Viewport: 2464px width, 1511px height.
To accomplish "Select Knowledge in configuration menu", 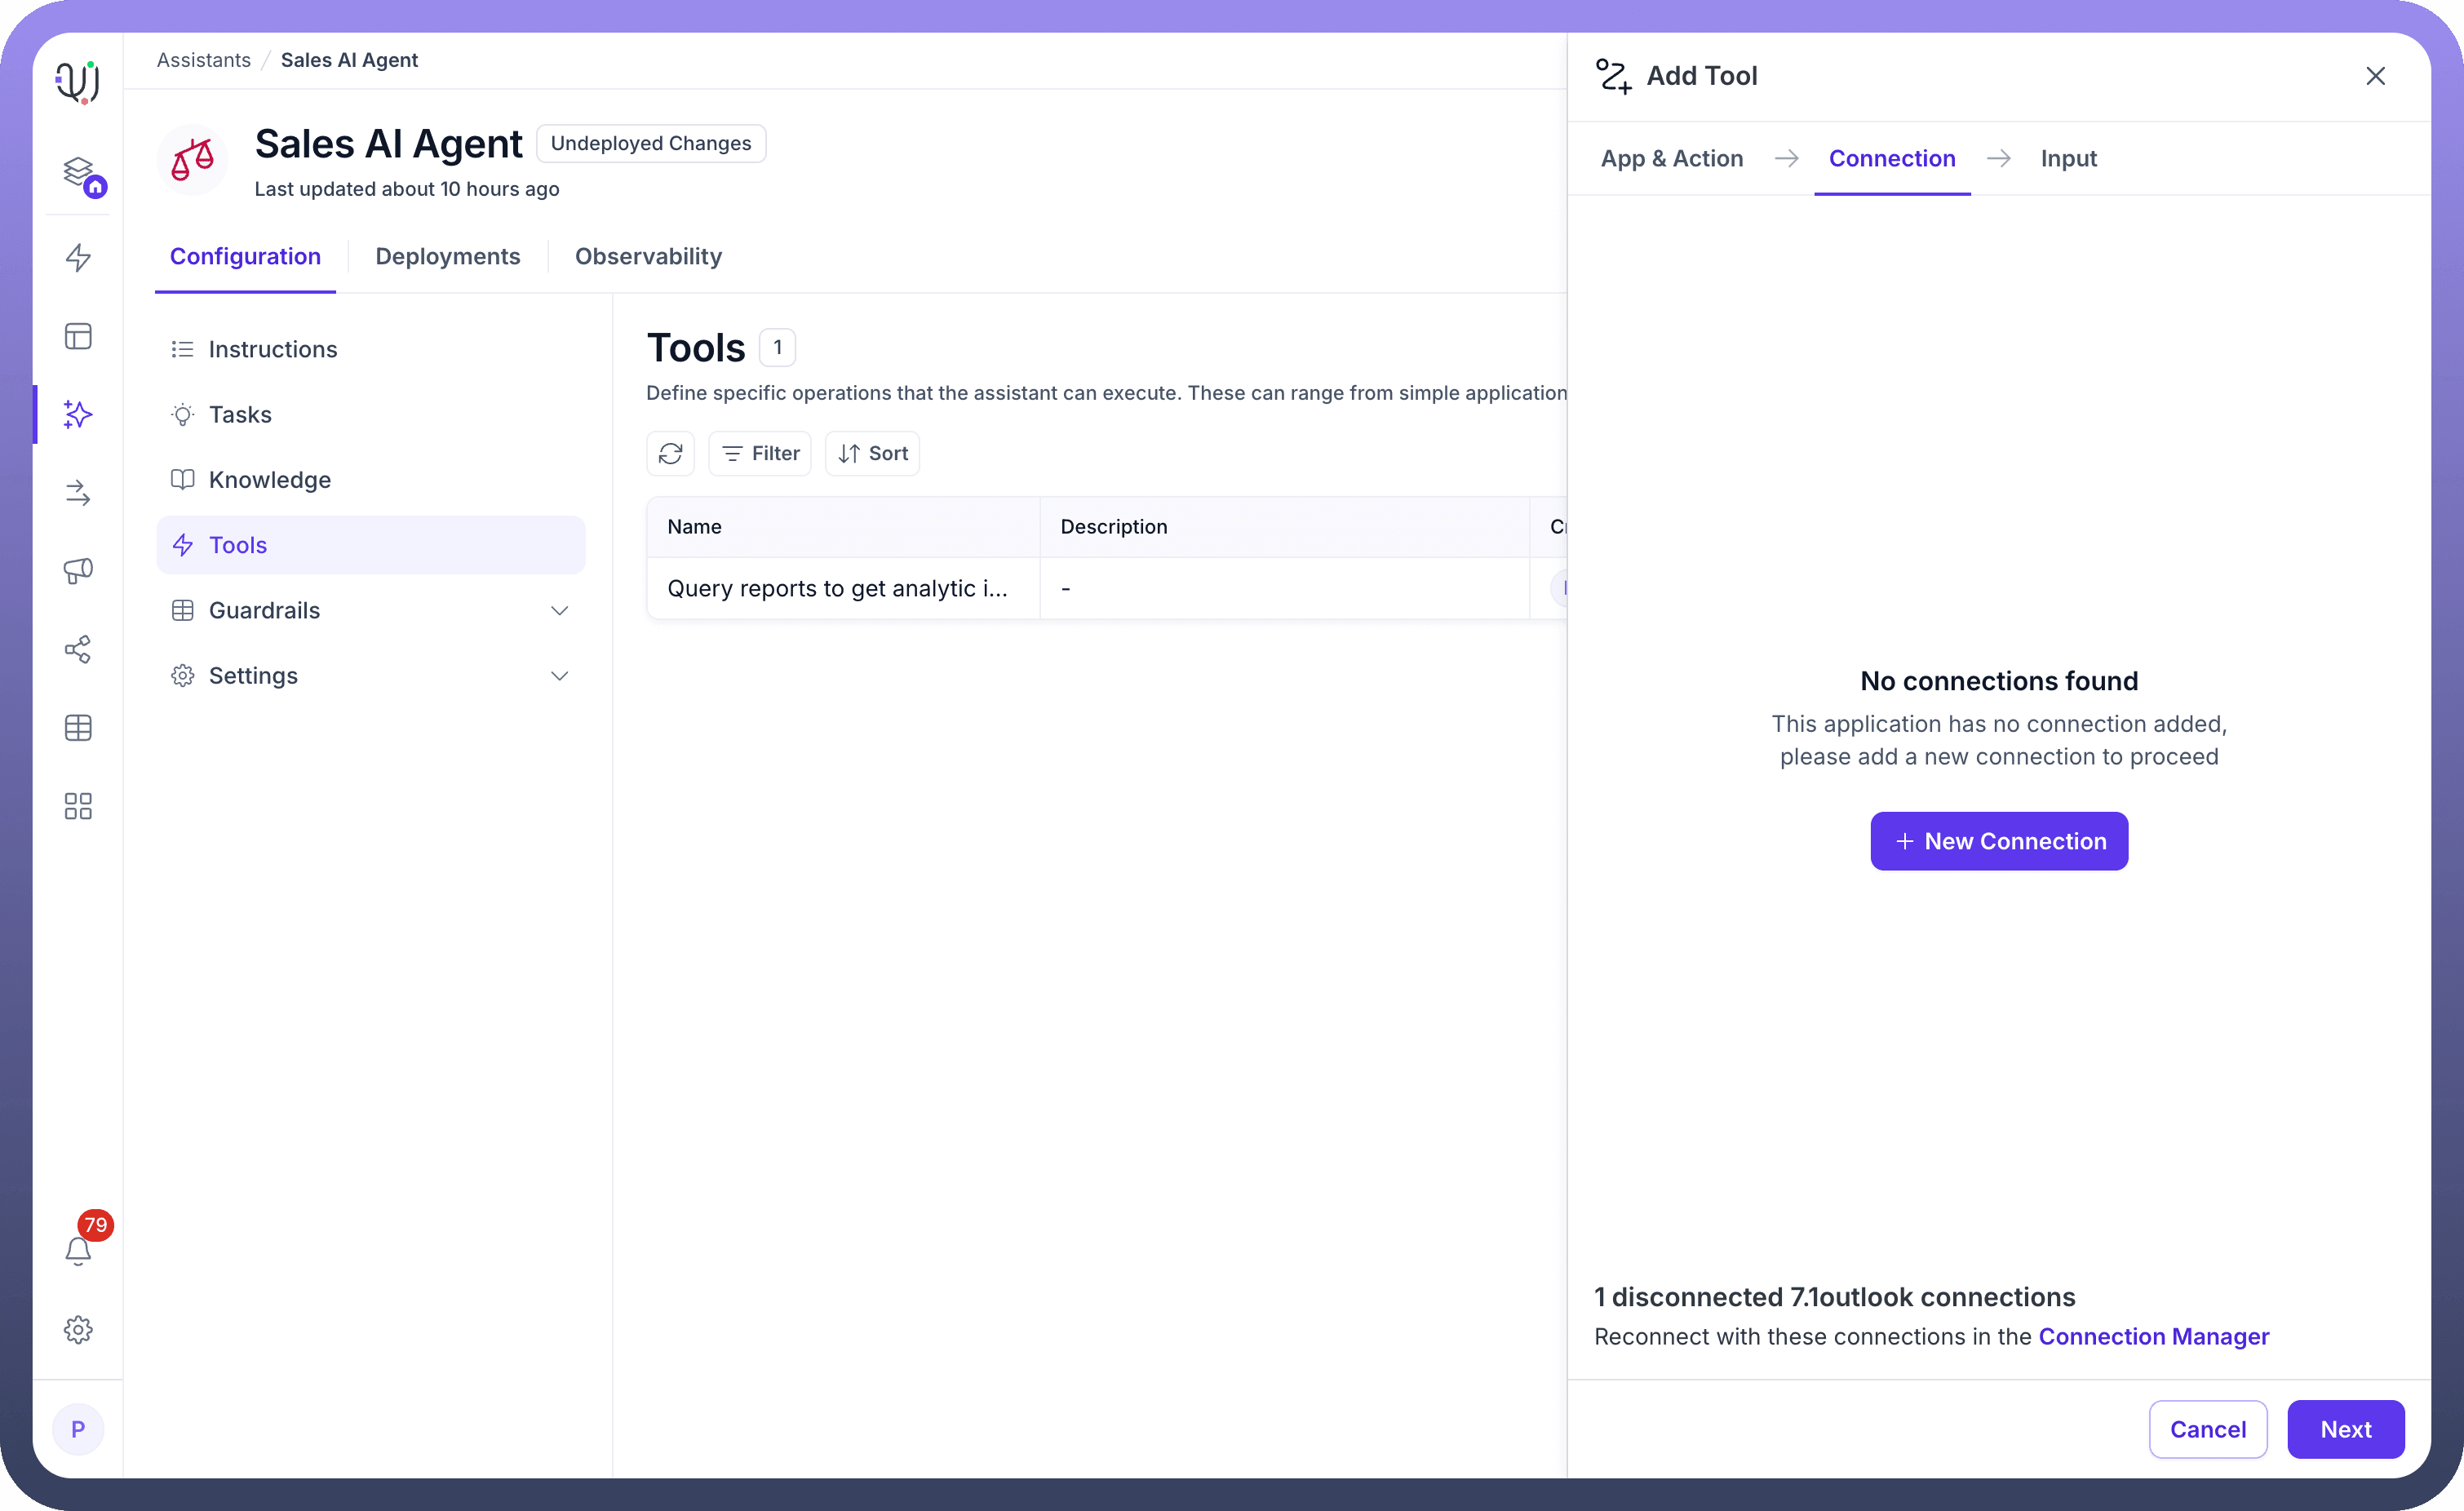I will click(269, 480).
